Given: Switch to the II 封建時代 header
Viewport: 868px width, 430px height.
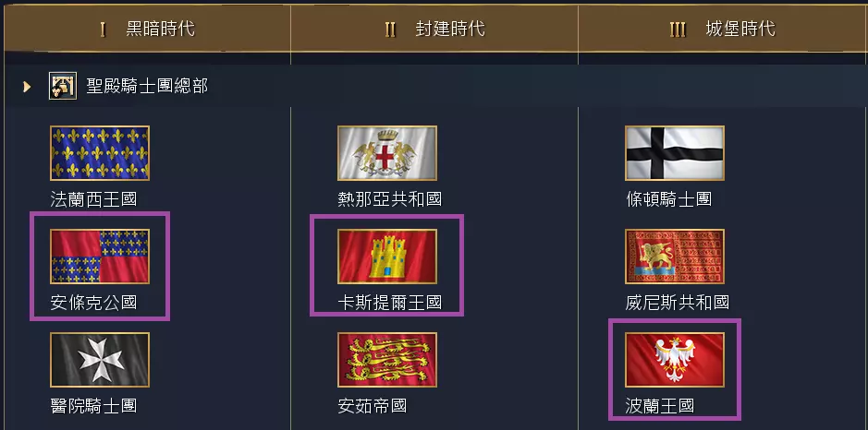Looking at the screenshot, I should pos(434,29).
